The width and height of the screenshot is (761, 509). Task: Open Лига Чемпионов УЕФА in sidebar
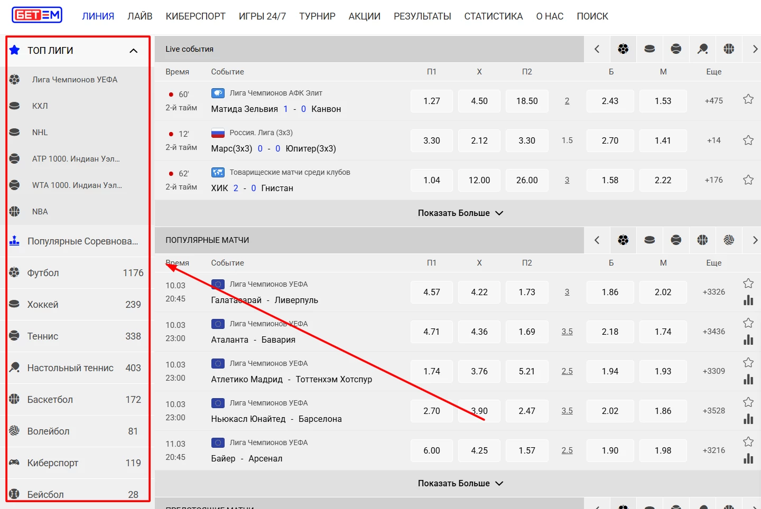coord(75,80)
